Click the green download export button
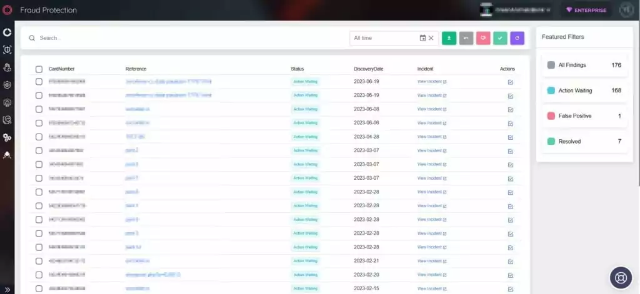This screenshot has width=640, height=294. click(449, 38)
